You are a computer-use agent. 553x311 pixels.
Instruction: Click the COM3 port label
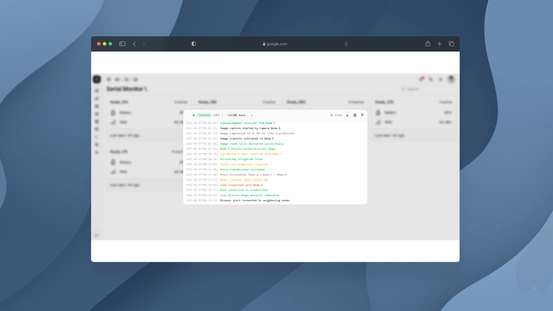(x=216, y=115)
